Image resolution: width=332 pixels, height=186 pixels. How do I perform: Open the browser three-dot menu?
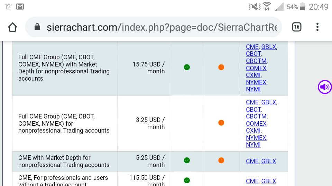[x=317, y=27]
